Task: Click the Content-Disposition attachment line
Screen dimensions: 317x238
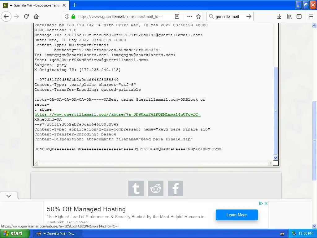Action: (x=113, y=139)
